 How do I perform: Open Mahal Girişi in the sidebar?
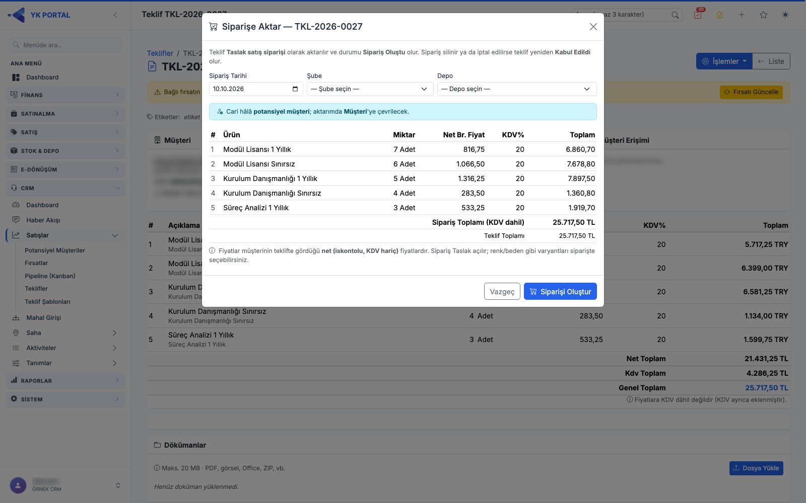coord(43,318)
